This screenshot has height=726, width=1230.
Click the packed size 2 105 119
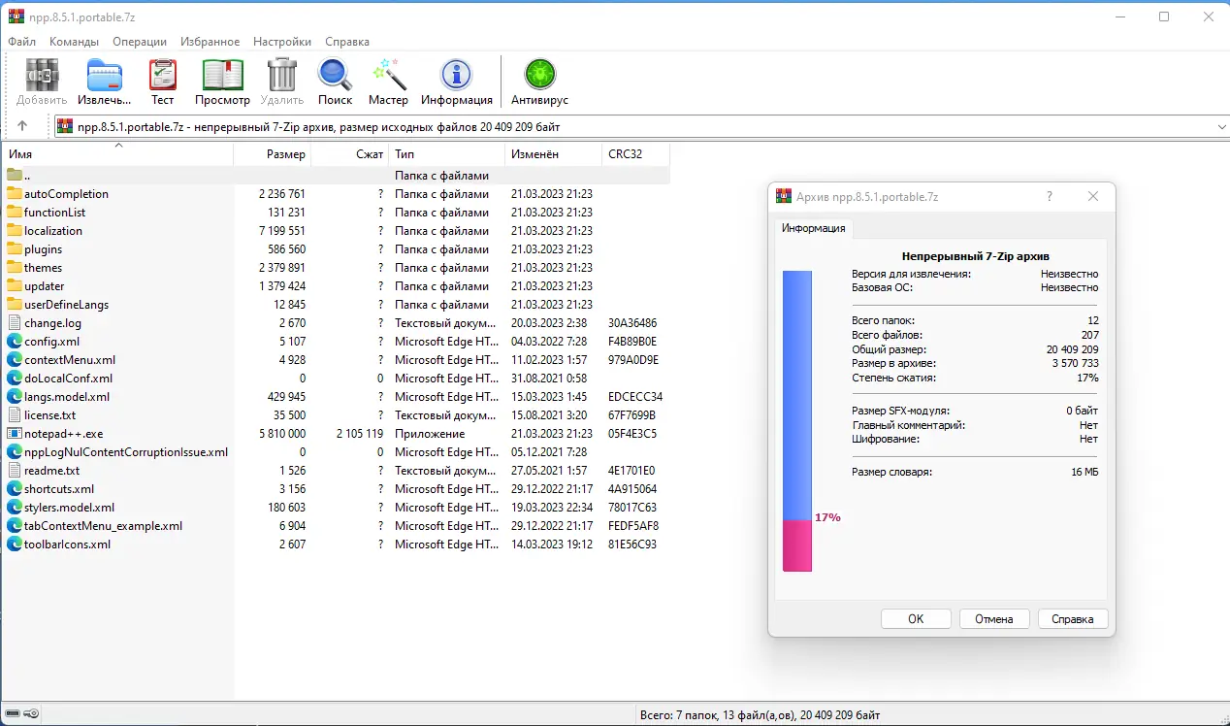point(360,433)
